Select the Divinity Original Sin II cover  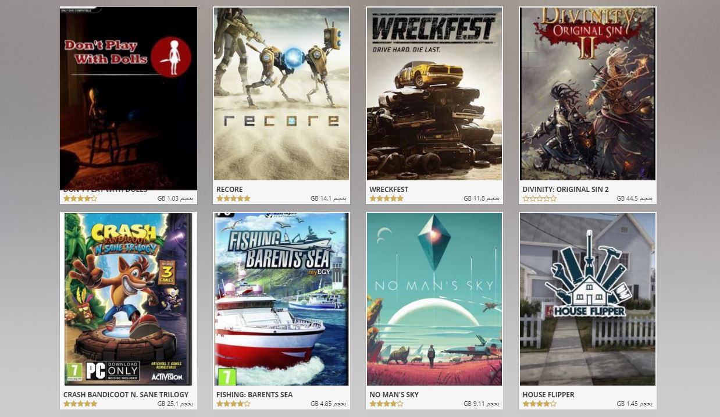587,94
